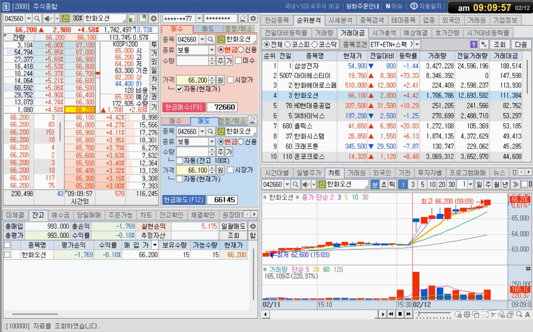Search stock code in the order book panel

[37, 19]
